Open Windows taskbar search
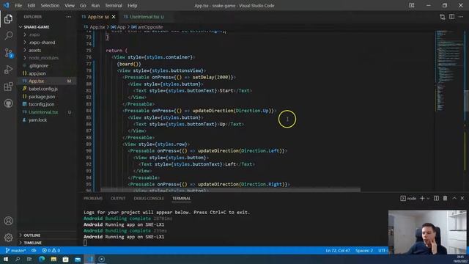The width and height of the screenshot is (469, 264). (18, 259)
